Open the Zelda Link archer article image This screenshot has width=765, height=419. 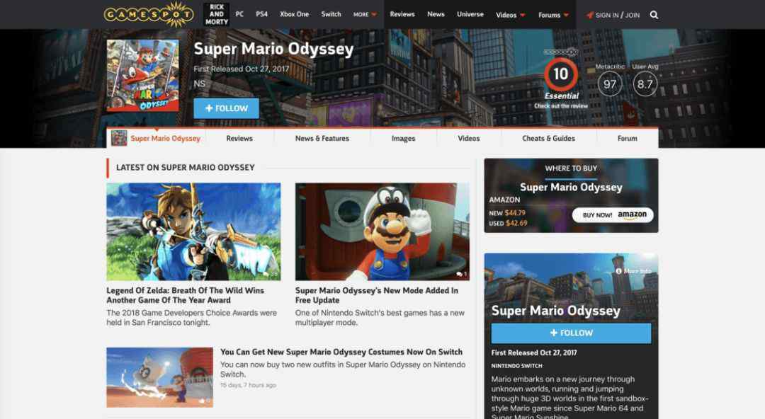(x=193, y=231)
